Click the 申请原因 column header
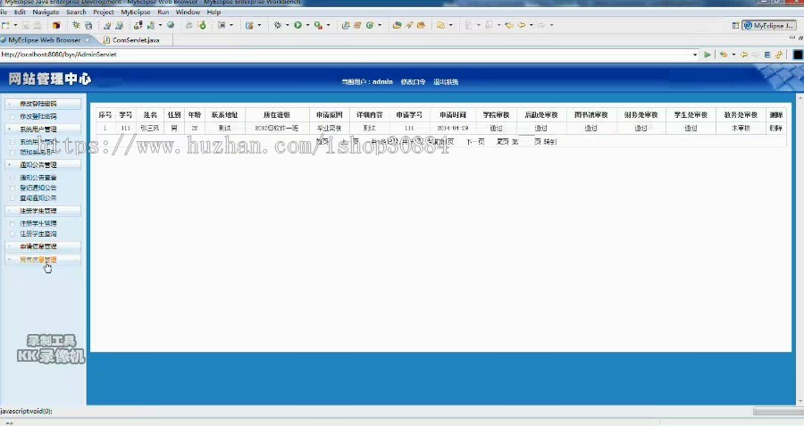Screen dimensions: 804x426 pyautogui.click(x=329, y=115)
